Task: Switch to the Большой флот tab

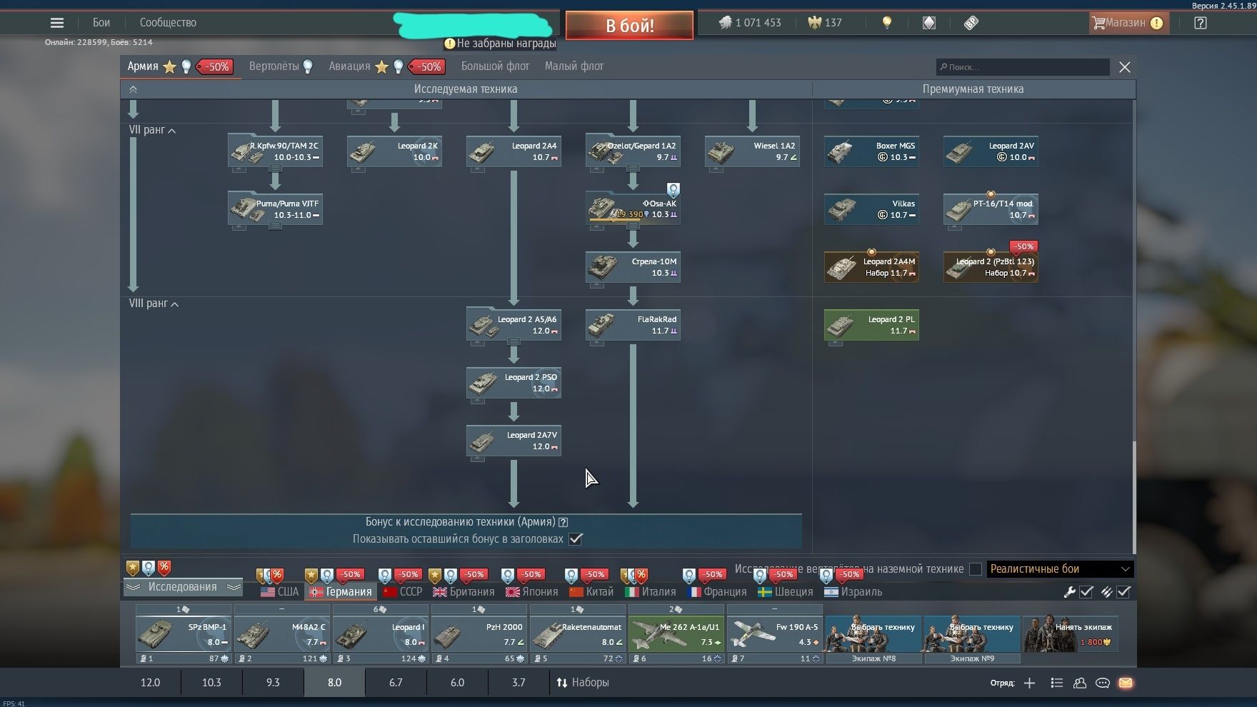Action: pyautogui.click(x=495, y=66)
